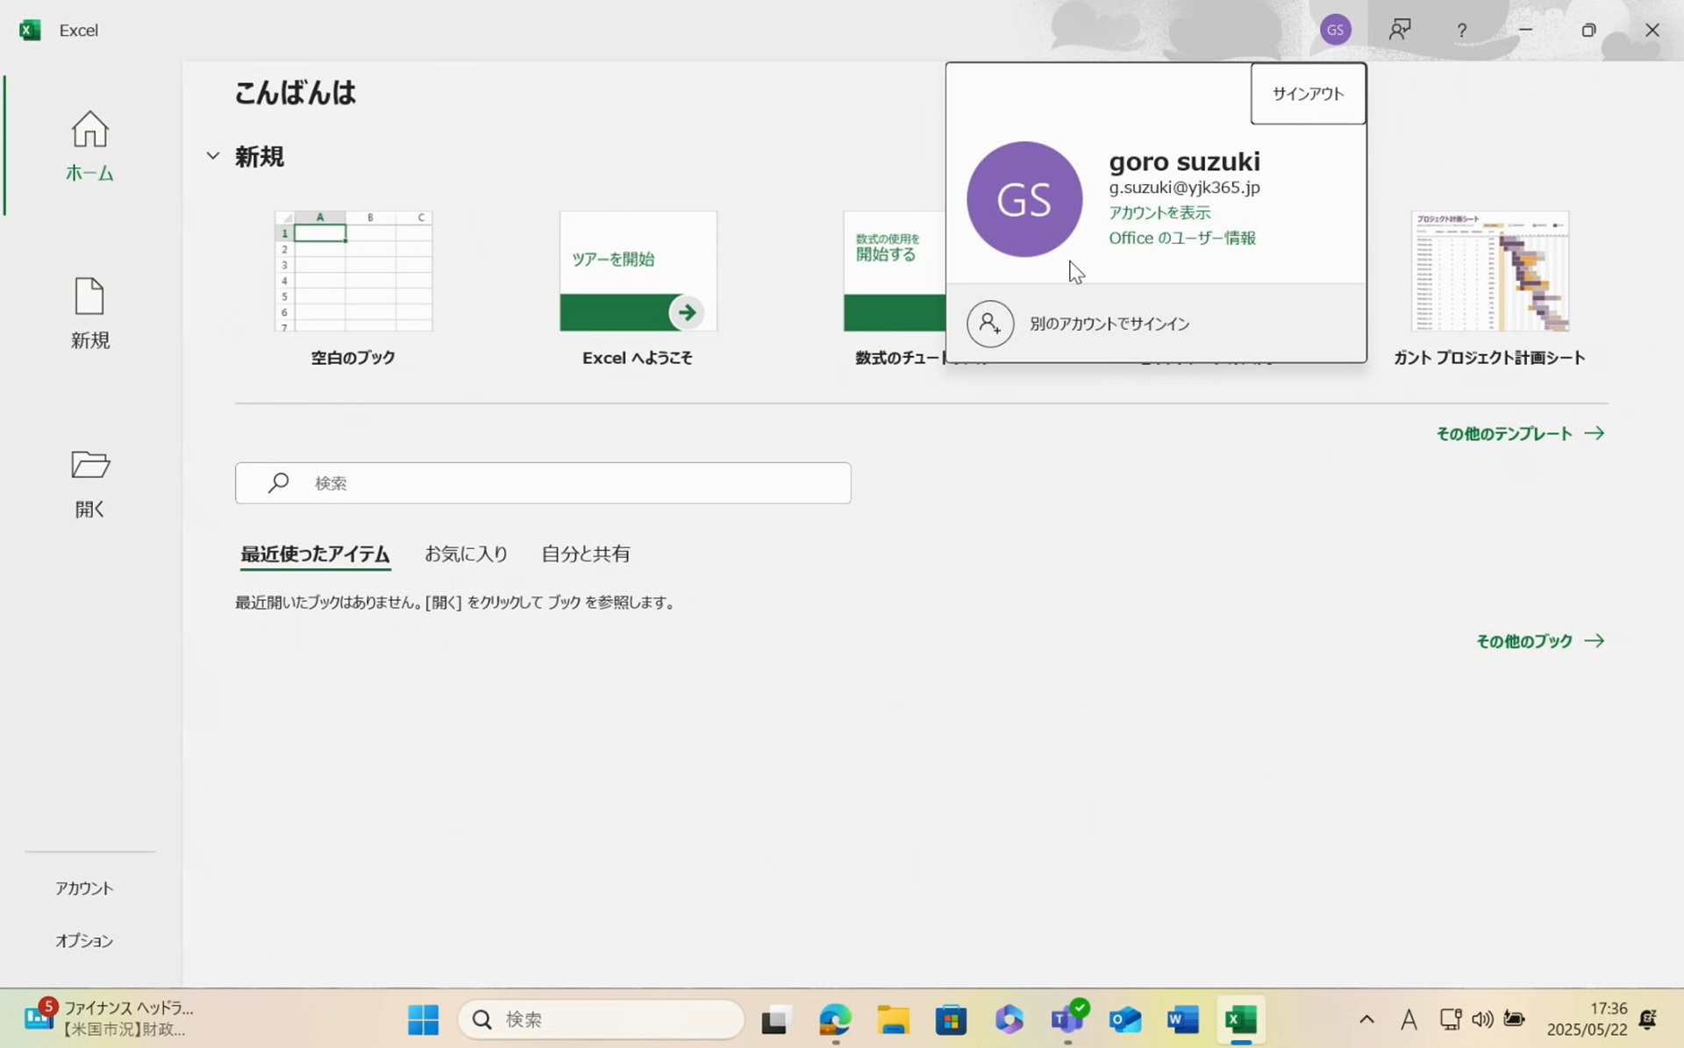Image resolution: width=1684 pixels, height=1048 pixels.
Task: Open オプション in the sidebar
Action: pyautogui.click(x=84, y=940)
